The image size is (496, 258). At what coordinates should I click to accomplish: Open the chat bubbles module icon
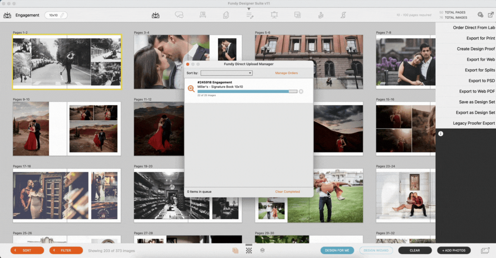179,15
